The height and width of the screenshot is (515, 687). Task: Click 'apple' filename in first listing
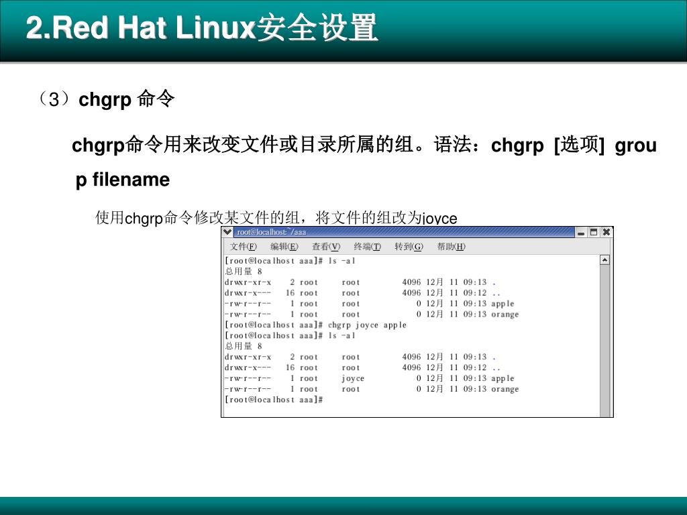click(503, 304)
